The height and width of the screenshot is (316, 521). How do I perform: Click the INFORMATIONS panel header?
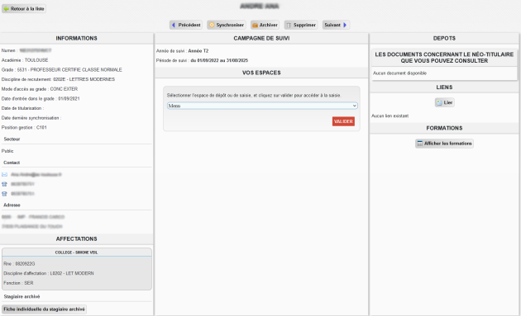[x=76, y=38]
